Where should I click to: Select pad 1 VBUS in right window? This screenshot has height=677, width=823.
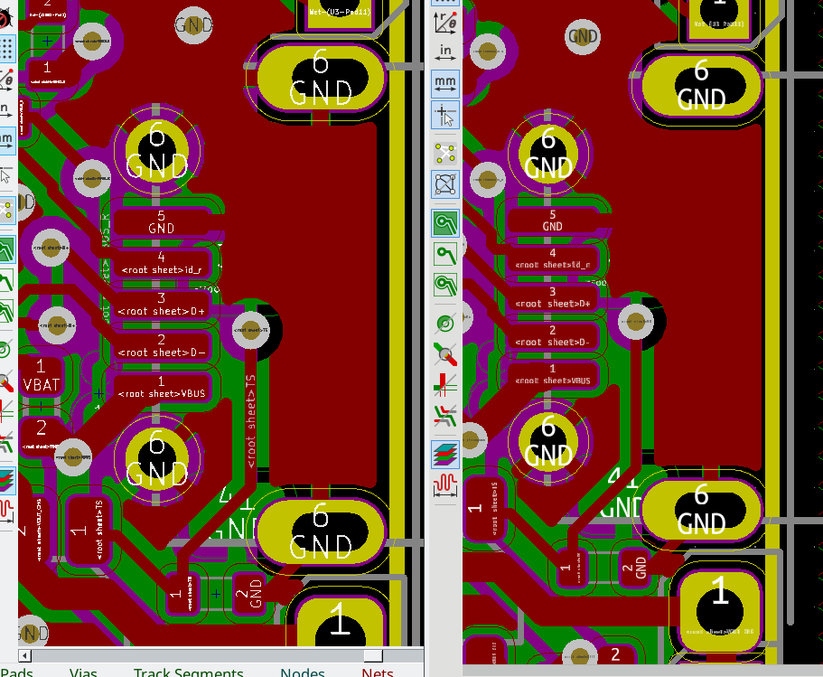click(x=552, y=374)
